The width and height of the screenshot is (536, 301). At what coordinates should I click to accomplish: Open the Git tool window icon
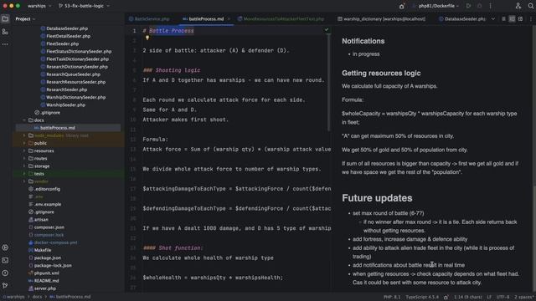tap(5, 285)
